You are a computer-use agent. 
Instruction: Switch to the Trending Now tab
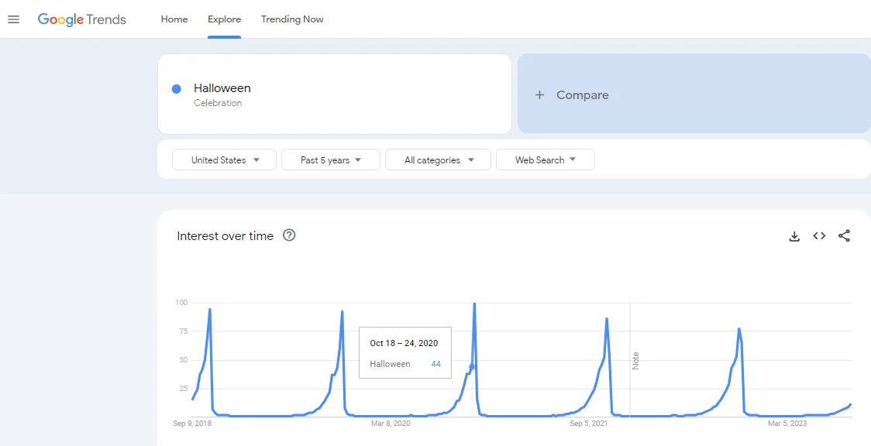point(292,19)
